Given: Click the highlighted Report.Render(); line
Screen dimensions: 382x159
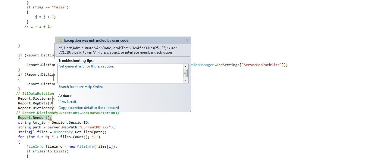Looking at the screenshot, I should [x=35, y=118].
